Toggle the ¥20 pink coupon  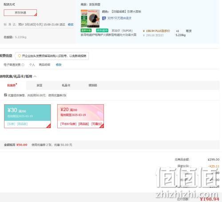80,116
